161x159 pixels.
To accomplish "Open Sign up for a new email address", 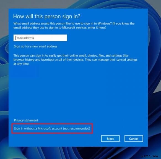I will (x=36, y=46).
